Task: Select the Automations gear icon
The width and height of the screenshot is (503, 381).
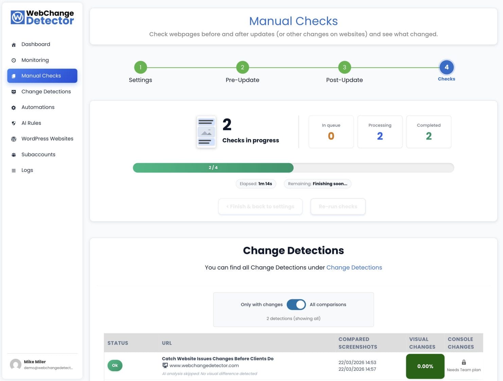Action: [x=13, y=107]
